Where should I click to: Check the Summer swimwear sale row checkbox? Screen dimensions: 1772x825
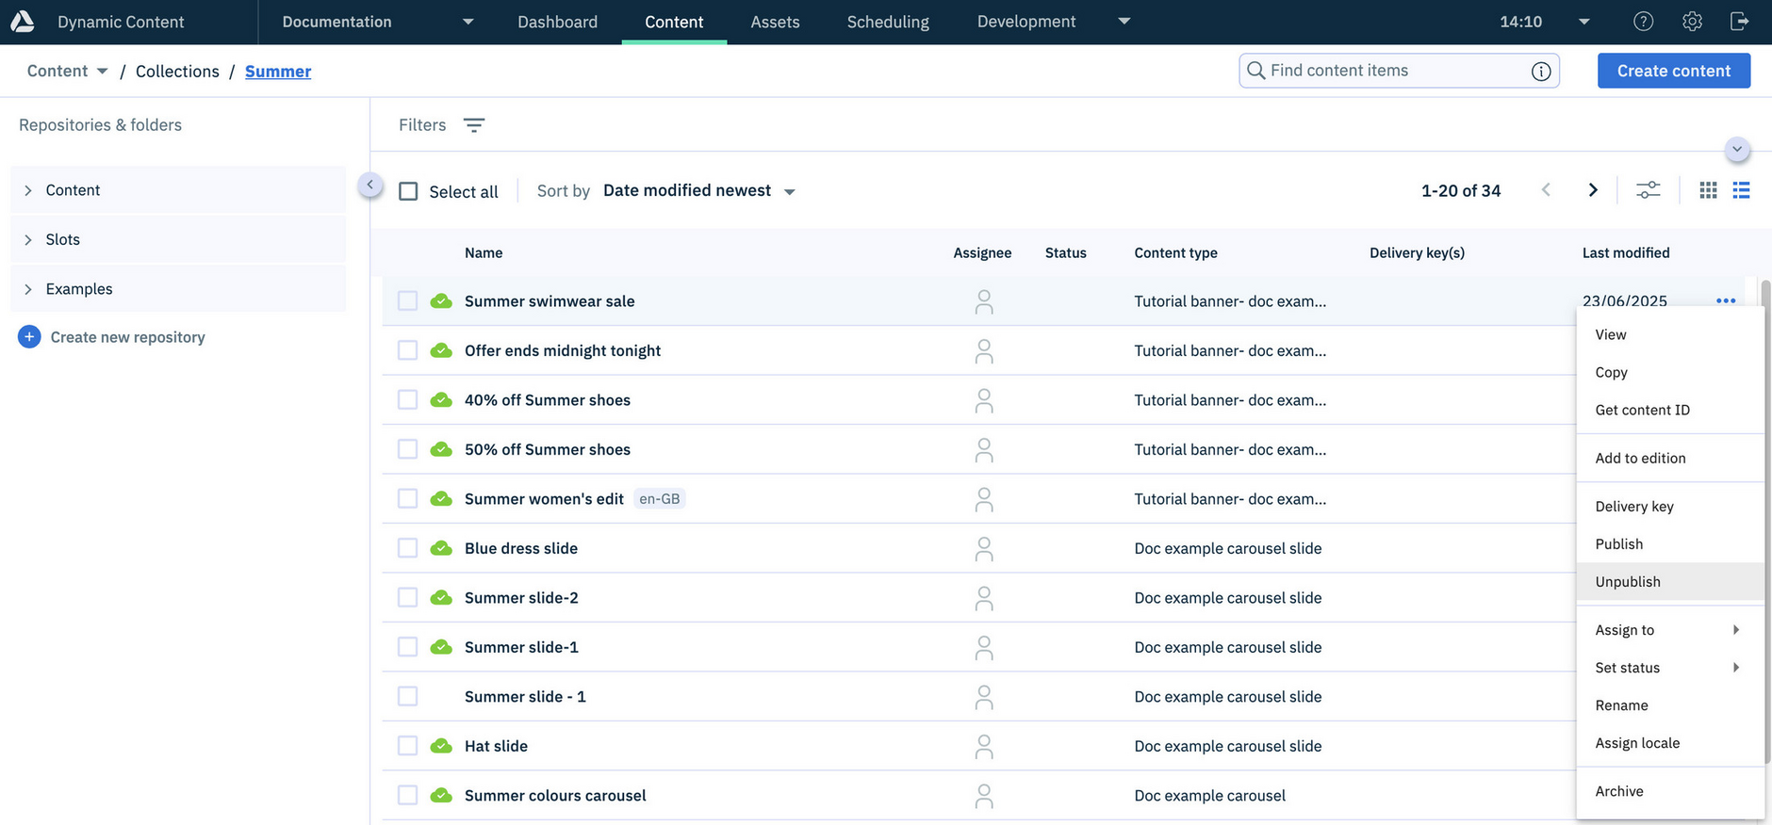(407, 301)
